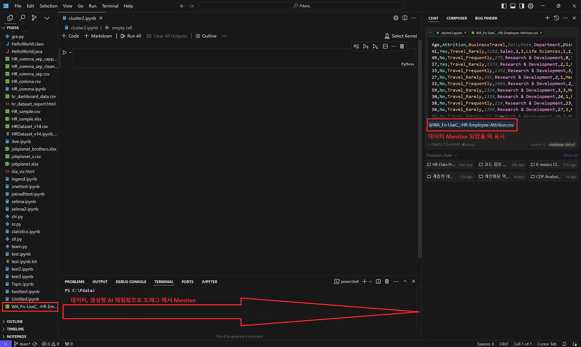Open the Search view in activity bar
The height and width of the screenshot is (347, 581).
22,18
